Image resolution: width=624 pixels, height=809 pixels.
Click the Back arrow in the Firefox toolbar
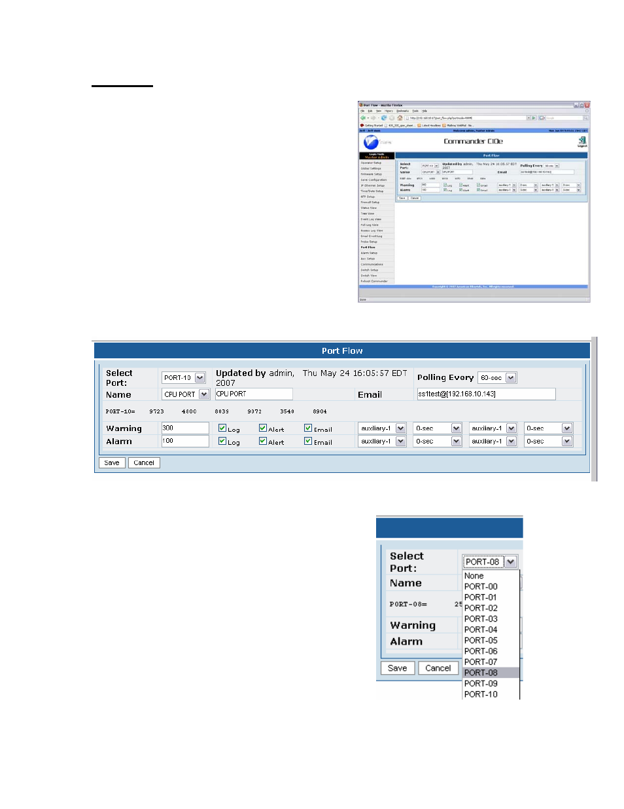363,118
